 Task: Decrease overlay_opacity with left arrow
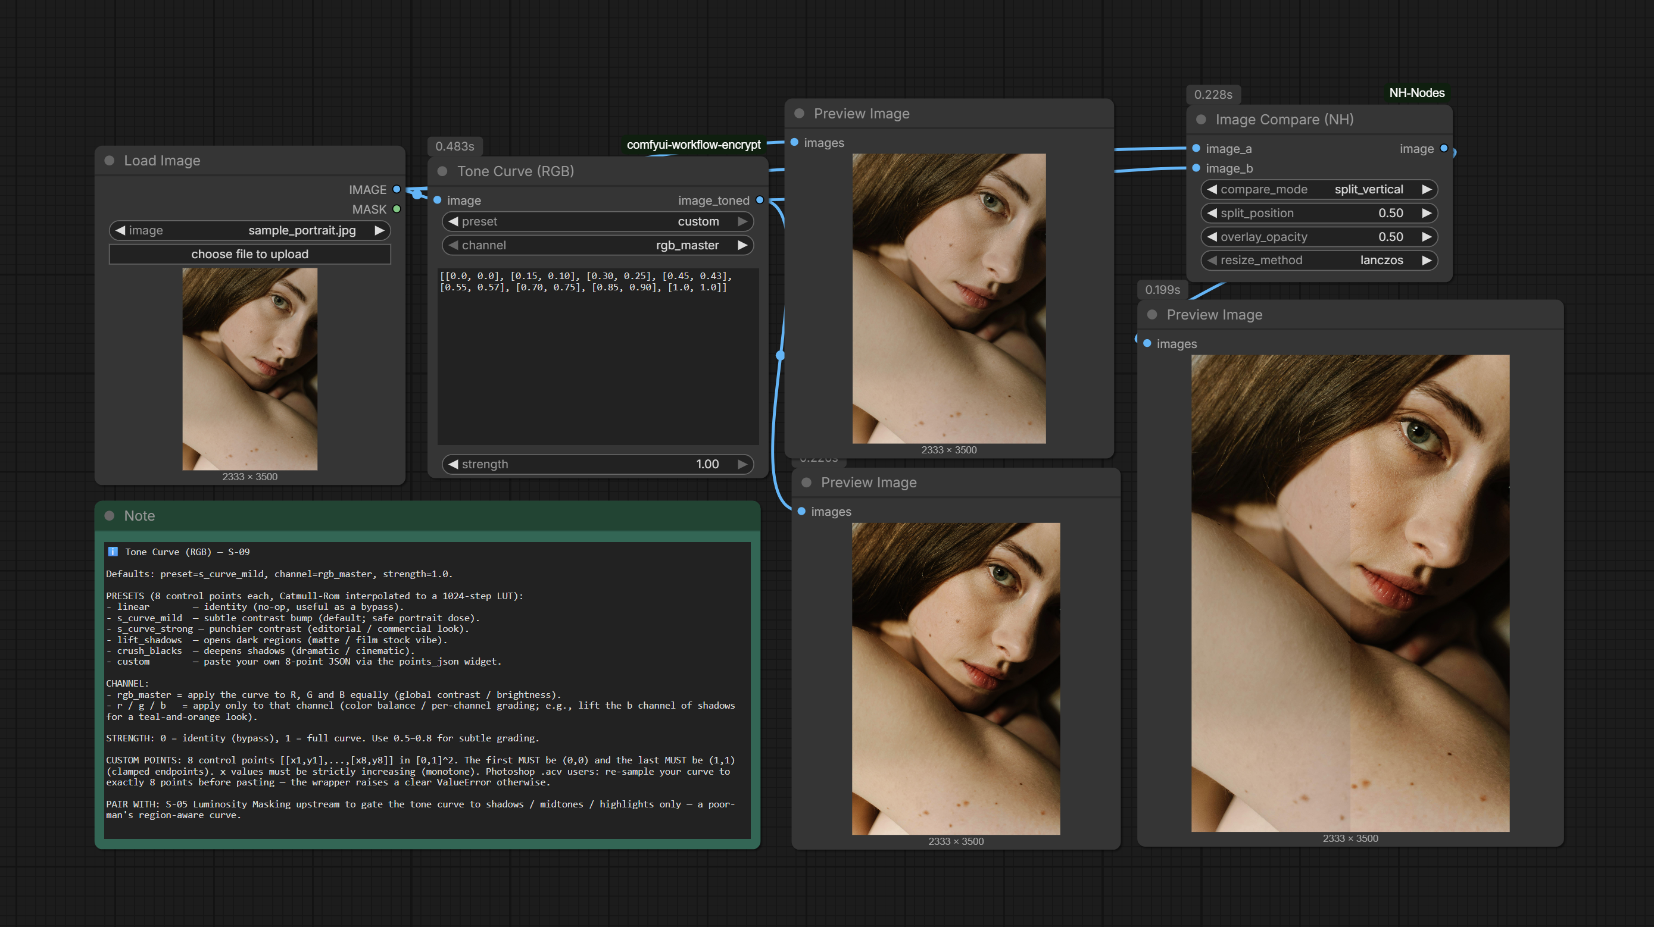[1212, 237]
